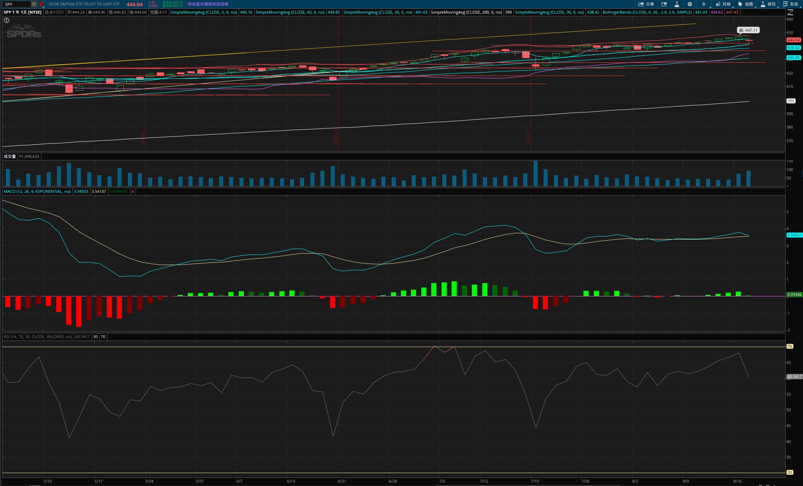Select SimpleMovingAvg (CLOSE, 20, 0, no) label

point(378,12)
